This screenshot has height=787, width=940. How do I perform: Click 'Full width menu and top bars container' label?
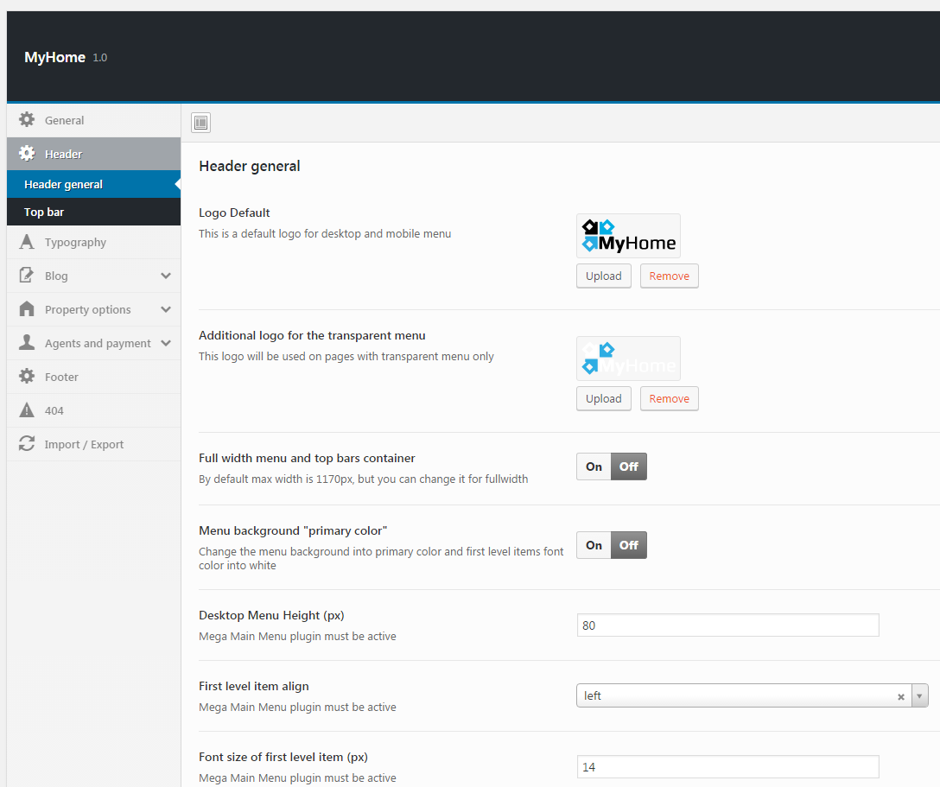307,458
